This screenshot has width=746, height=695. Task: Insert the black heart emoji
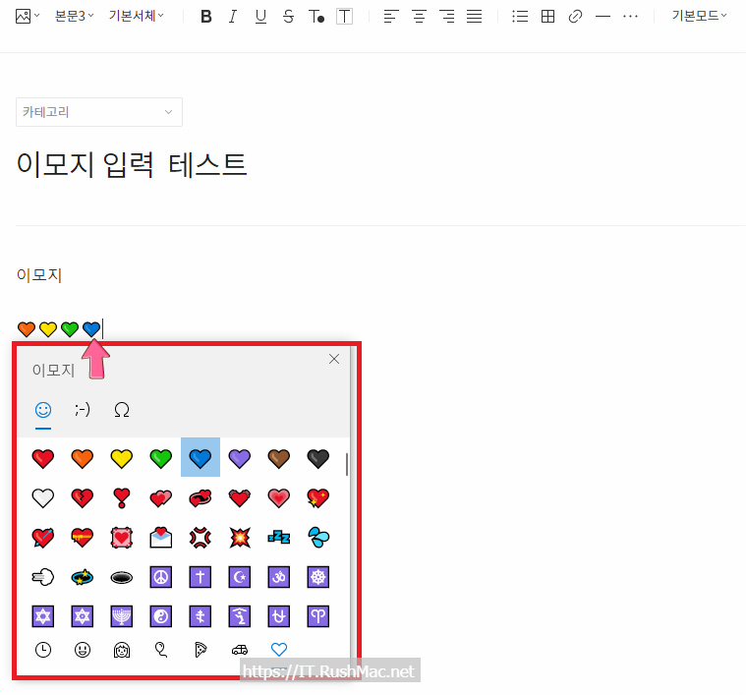318,458
